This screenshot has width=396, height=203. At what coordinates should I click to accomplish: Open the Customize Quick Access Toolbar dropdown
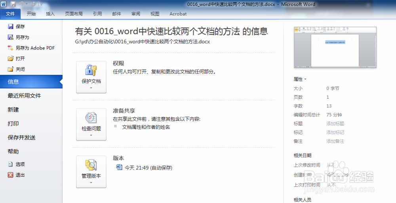pos(41,4)
